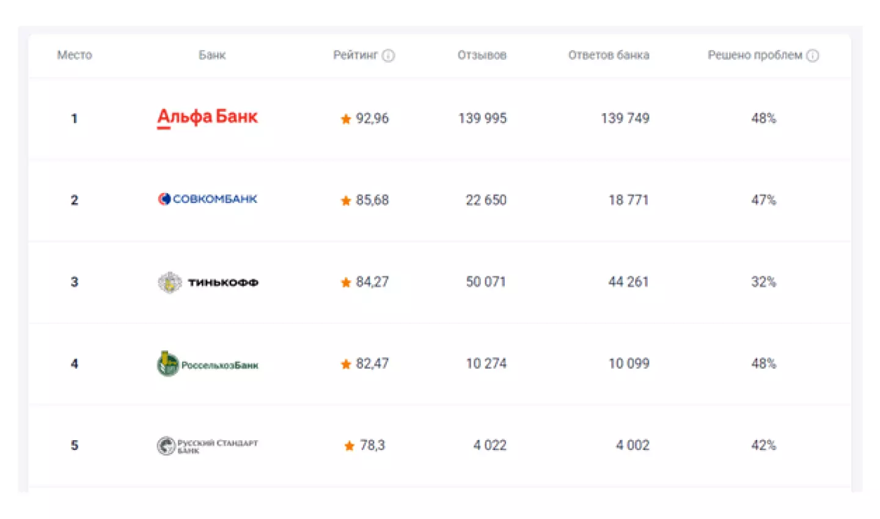Click bank answers count 10 099
Image resolution: width=880 pixels, height=519 pixels.
[x=629, y=364]
